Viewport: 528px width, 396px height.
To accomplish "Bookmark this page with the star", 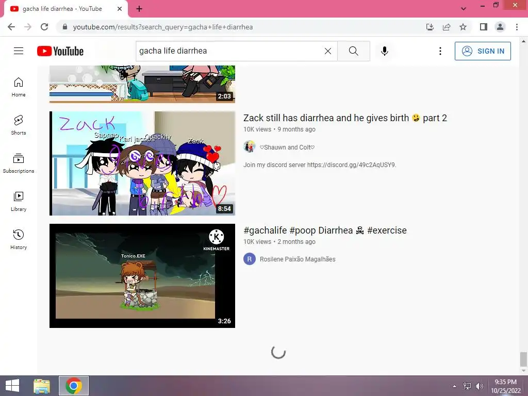I will [x=463, y=27].
